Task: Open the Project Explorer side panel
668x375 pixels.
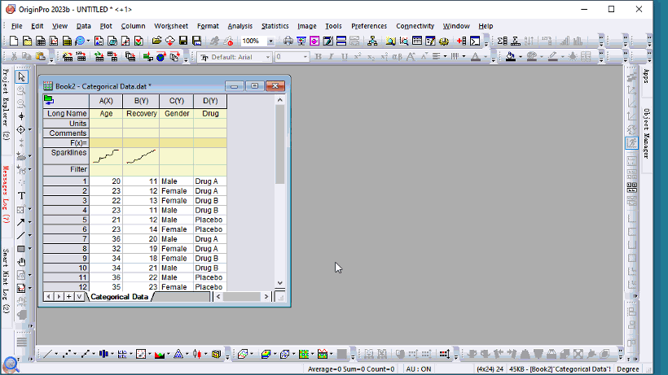Action: pyautogui.click(x=6, y=104)
